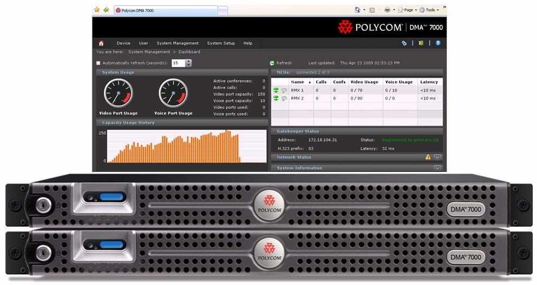Click the refresh seconds field showing 15
The width and height of the screenshot is (537, 285).
point(178,63)
